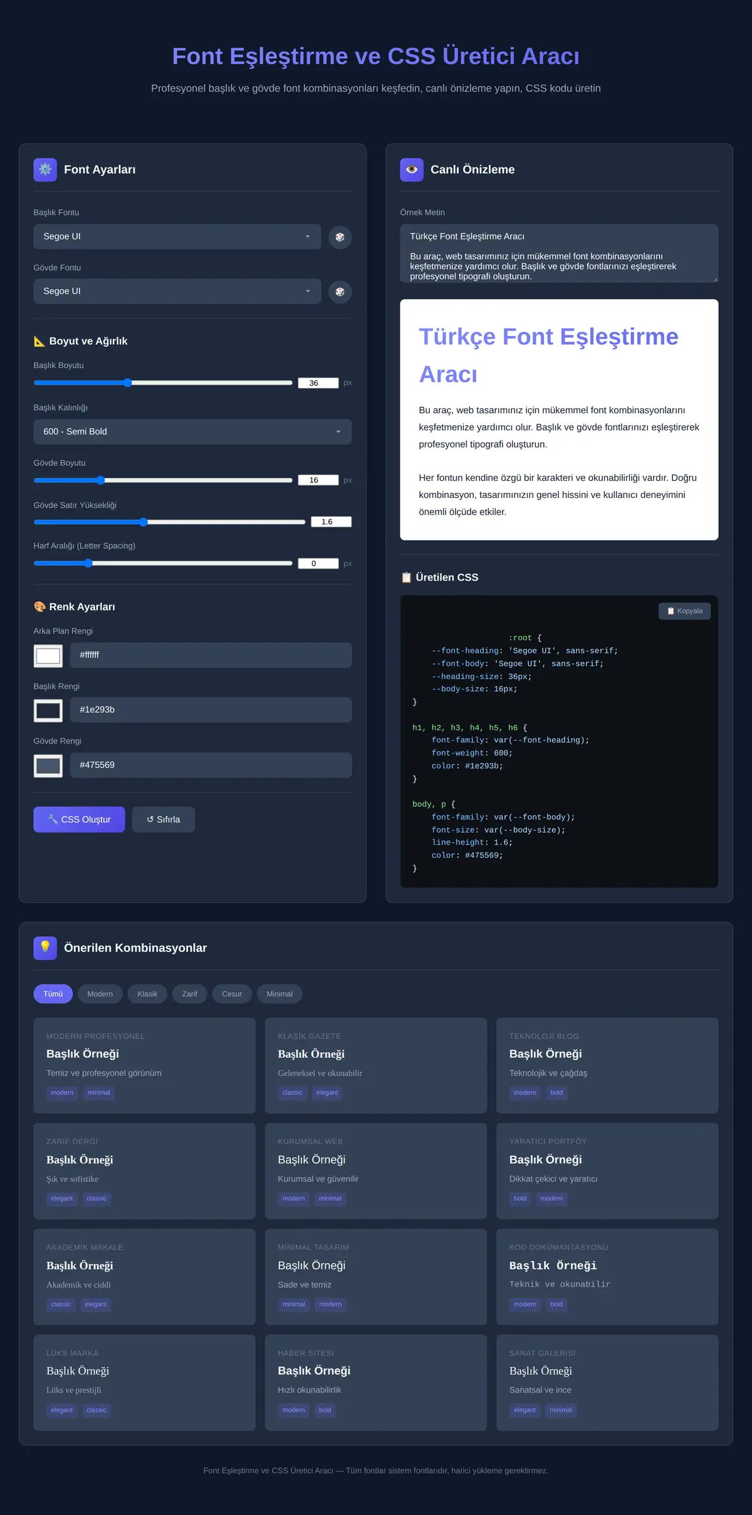
Task: Filter combinations by Modern
Action: point(100,994)
